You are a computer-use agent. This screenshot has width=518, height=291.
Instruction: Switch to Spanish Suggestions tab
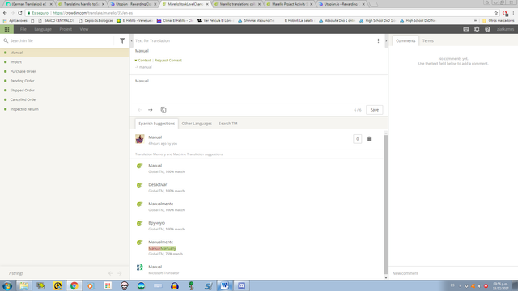pos(156,124)
